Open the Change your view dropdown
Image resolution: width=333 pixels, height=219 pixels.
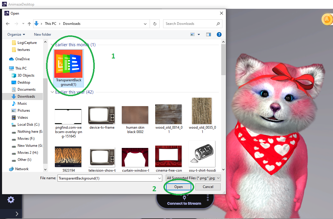199,35
